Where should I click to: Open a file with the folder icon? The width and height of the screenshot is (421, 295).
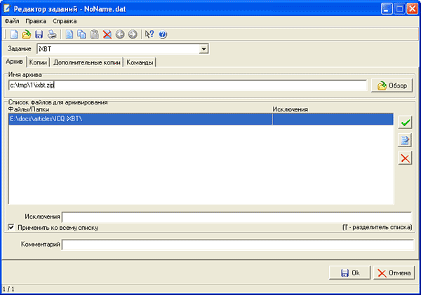click(x=27, y=34)
